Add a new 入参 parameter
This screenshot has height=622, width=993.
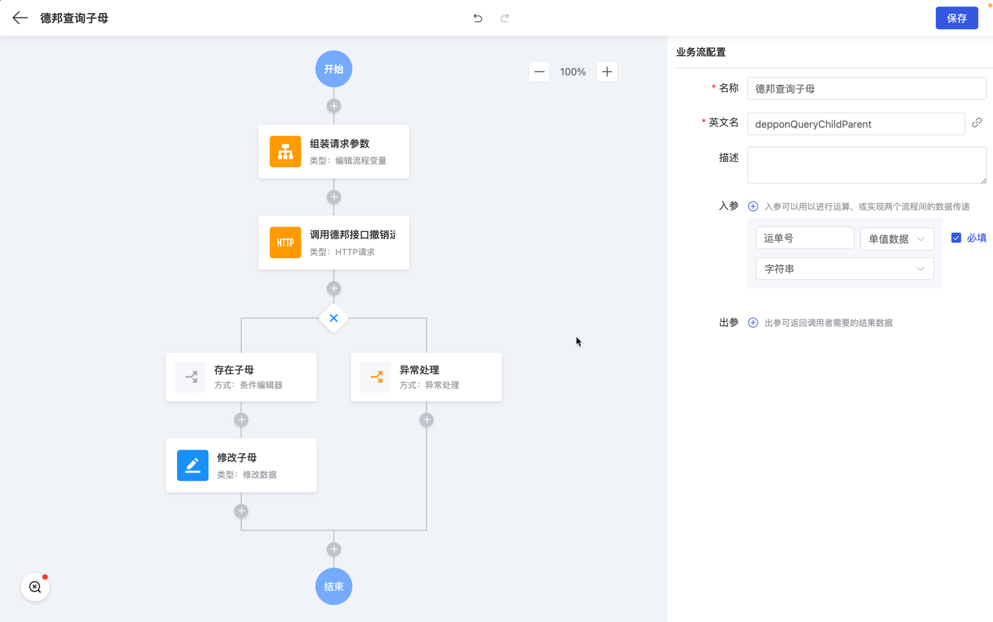click(x=753, y=207)
